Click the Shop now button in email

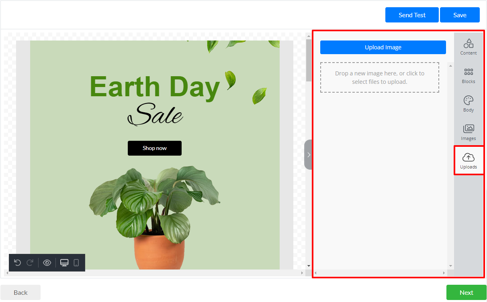point(155,148)
